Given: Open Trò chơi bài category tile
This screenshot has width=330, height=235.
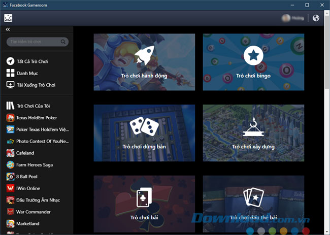Looking at the screenshot, I should tap(144, 204).
